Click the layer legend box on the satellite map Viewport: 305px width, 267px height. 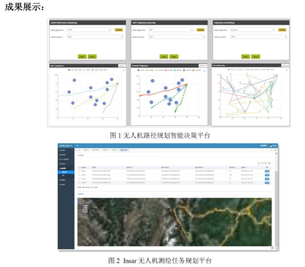tap(84, 208)
